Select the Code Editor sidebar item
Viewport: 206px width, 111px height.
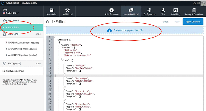click(22, 27)
